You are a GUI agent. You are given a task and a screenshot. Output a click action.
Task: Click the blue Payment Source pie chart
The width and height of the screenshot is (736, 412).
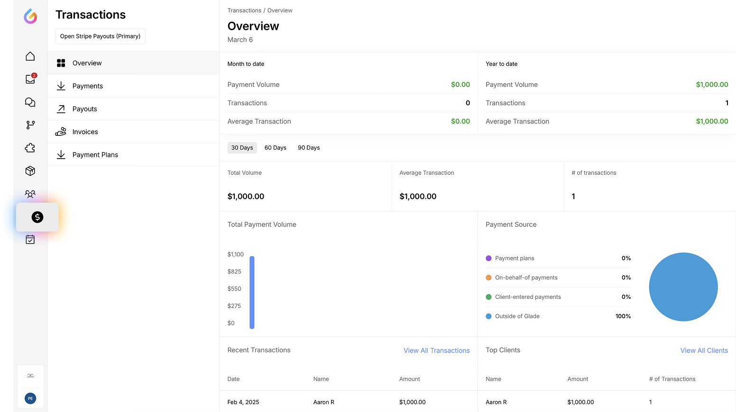pos(683,287)
